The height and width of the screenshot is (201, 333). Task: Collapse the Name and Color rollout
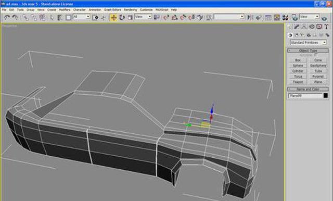coord(308,89)
